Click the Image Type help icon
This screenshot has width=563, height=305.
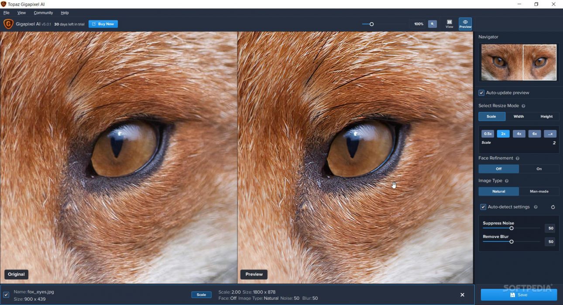(x=506, y=180)
